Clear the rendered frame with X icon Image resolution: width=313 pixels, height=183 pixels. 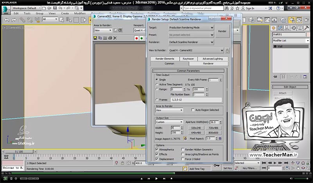(x=115, y=38)
